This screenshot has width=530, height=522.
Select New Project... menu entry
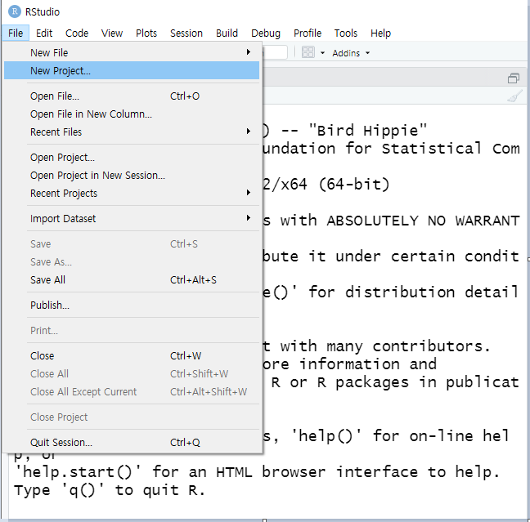click(132, 70)
